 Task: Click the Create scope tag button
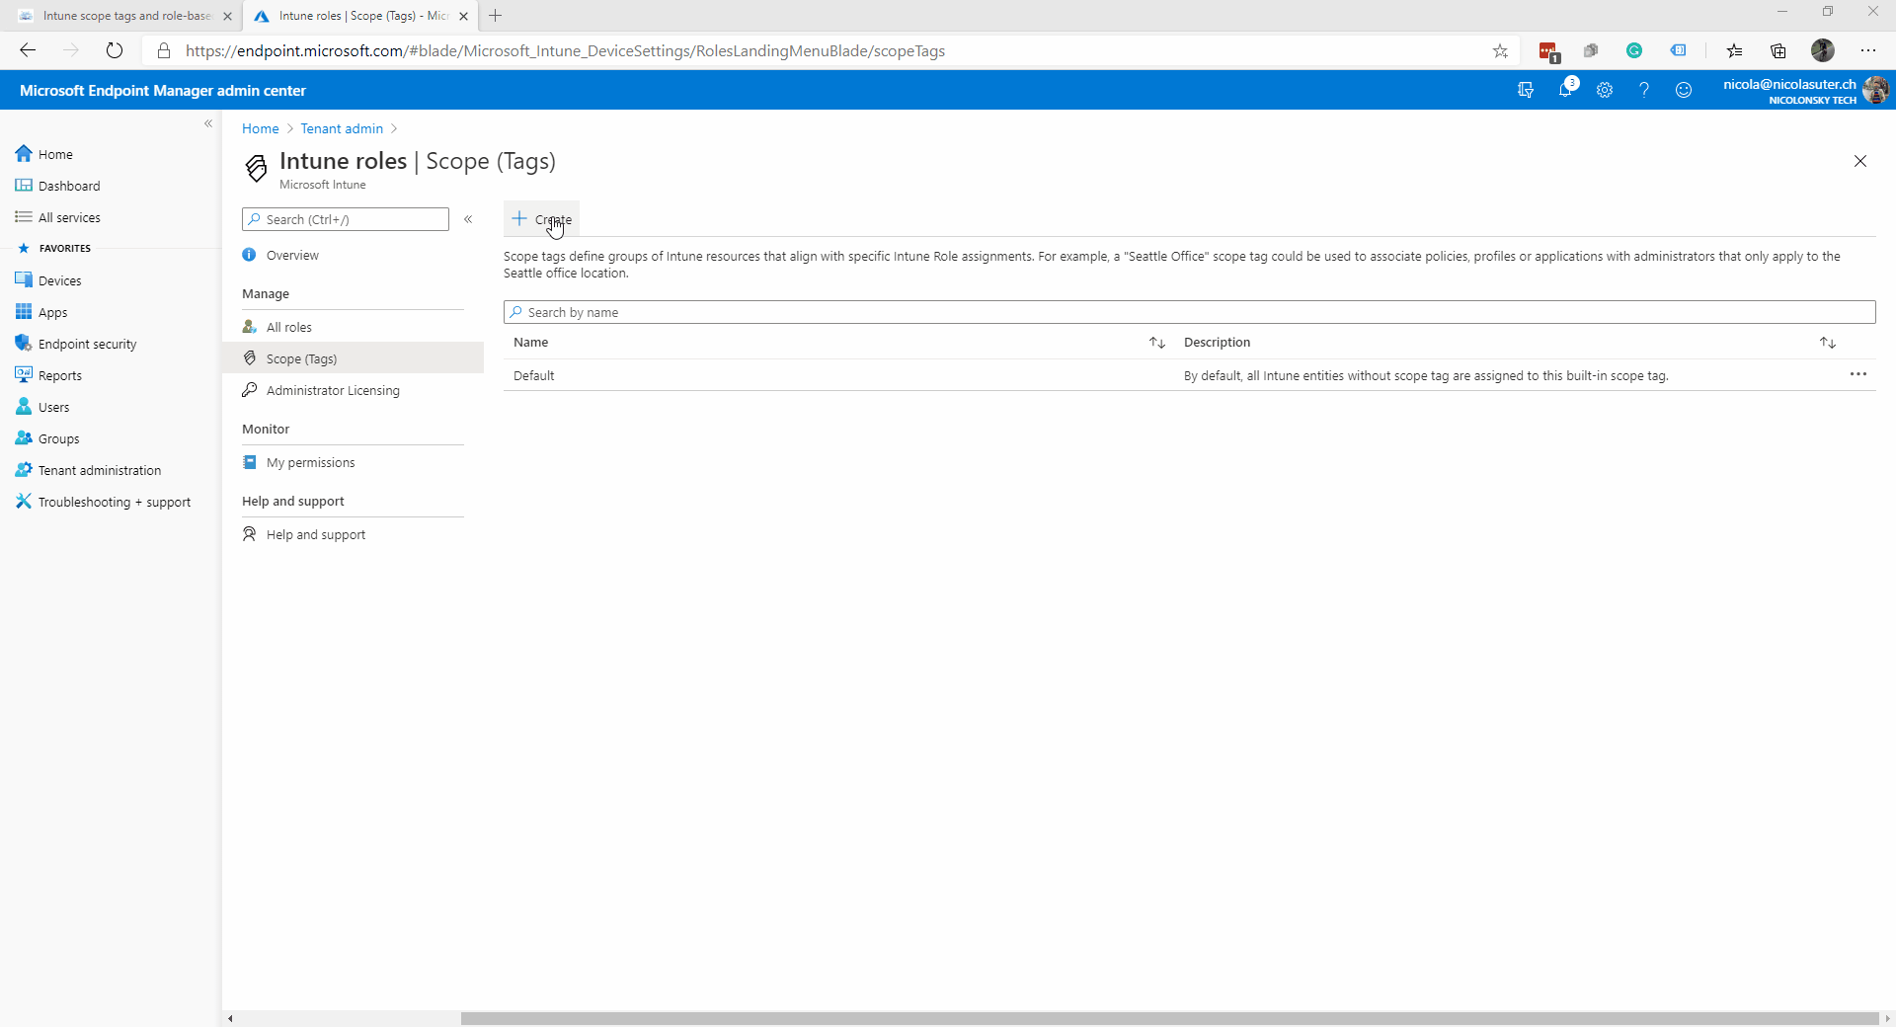pyautogui.click(x=541, y=219)
